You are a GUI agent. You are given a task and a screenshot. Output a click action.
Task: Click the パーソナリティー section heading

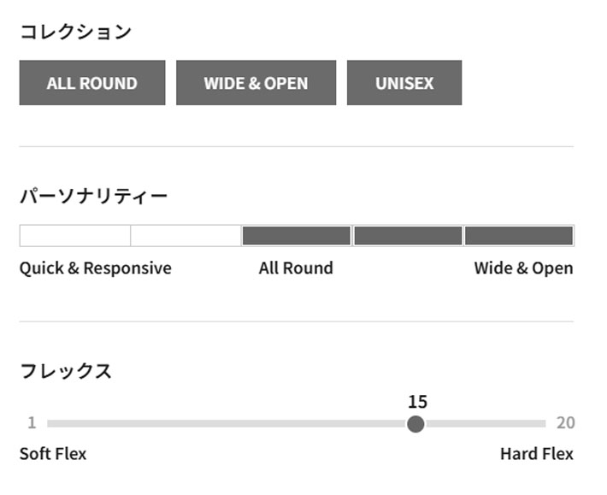[x=93, y=197]
